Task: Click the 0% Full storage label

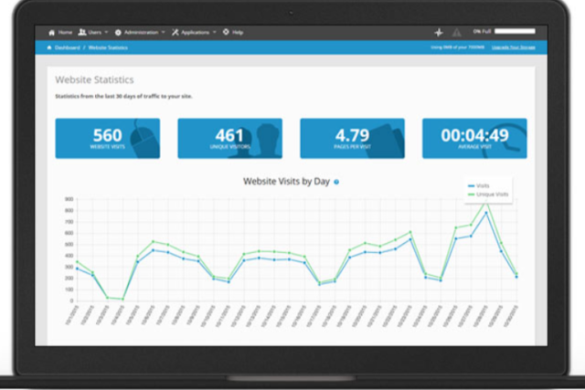Action: [x=482, y=32]
